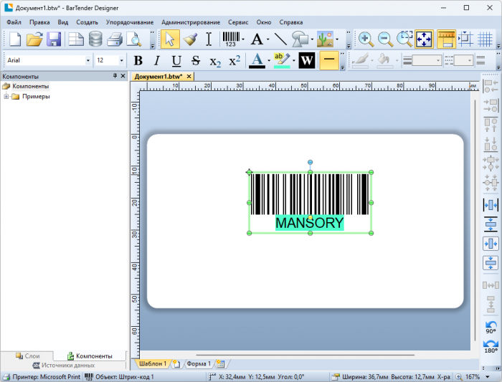
Task: Toggle grid display icon
Action: (x=485, y=39)
